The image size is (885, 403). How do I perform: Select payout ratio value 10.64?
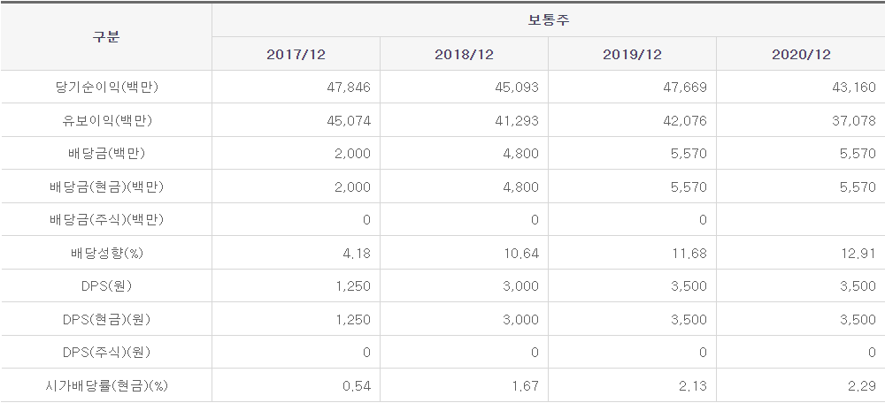(x=521, y=253)
